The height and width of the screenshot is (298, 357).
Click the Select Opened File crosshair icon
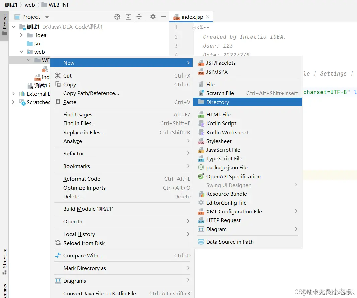[x=117, y=17]
